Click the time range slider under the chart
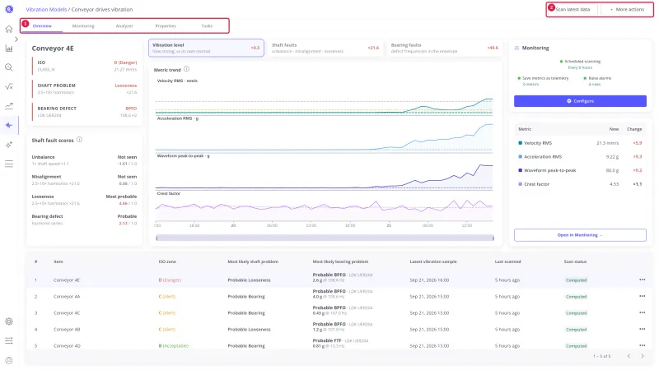Viewport: 659px width, 370px height. click(x=325, y=238)
